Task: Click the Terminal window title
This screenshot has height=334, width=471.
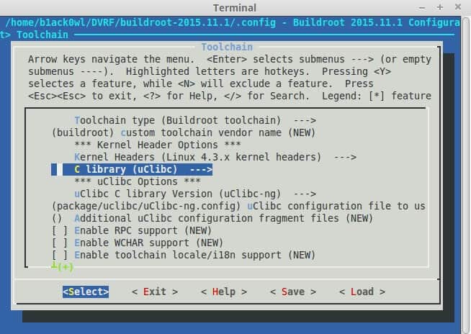Action: pos(235,7)
